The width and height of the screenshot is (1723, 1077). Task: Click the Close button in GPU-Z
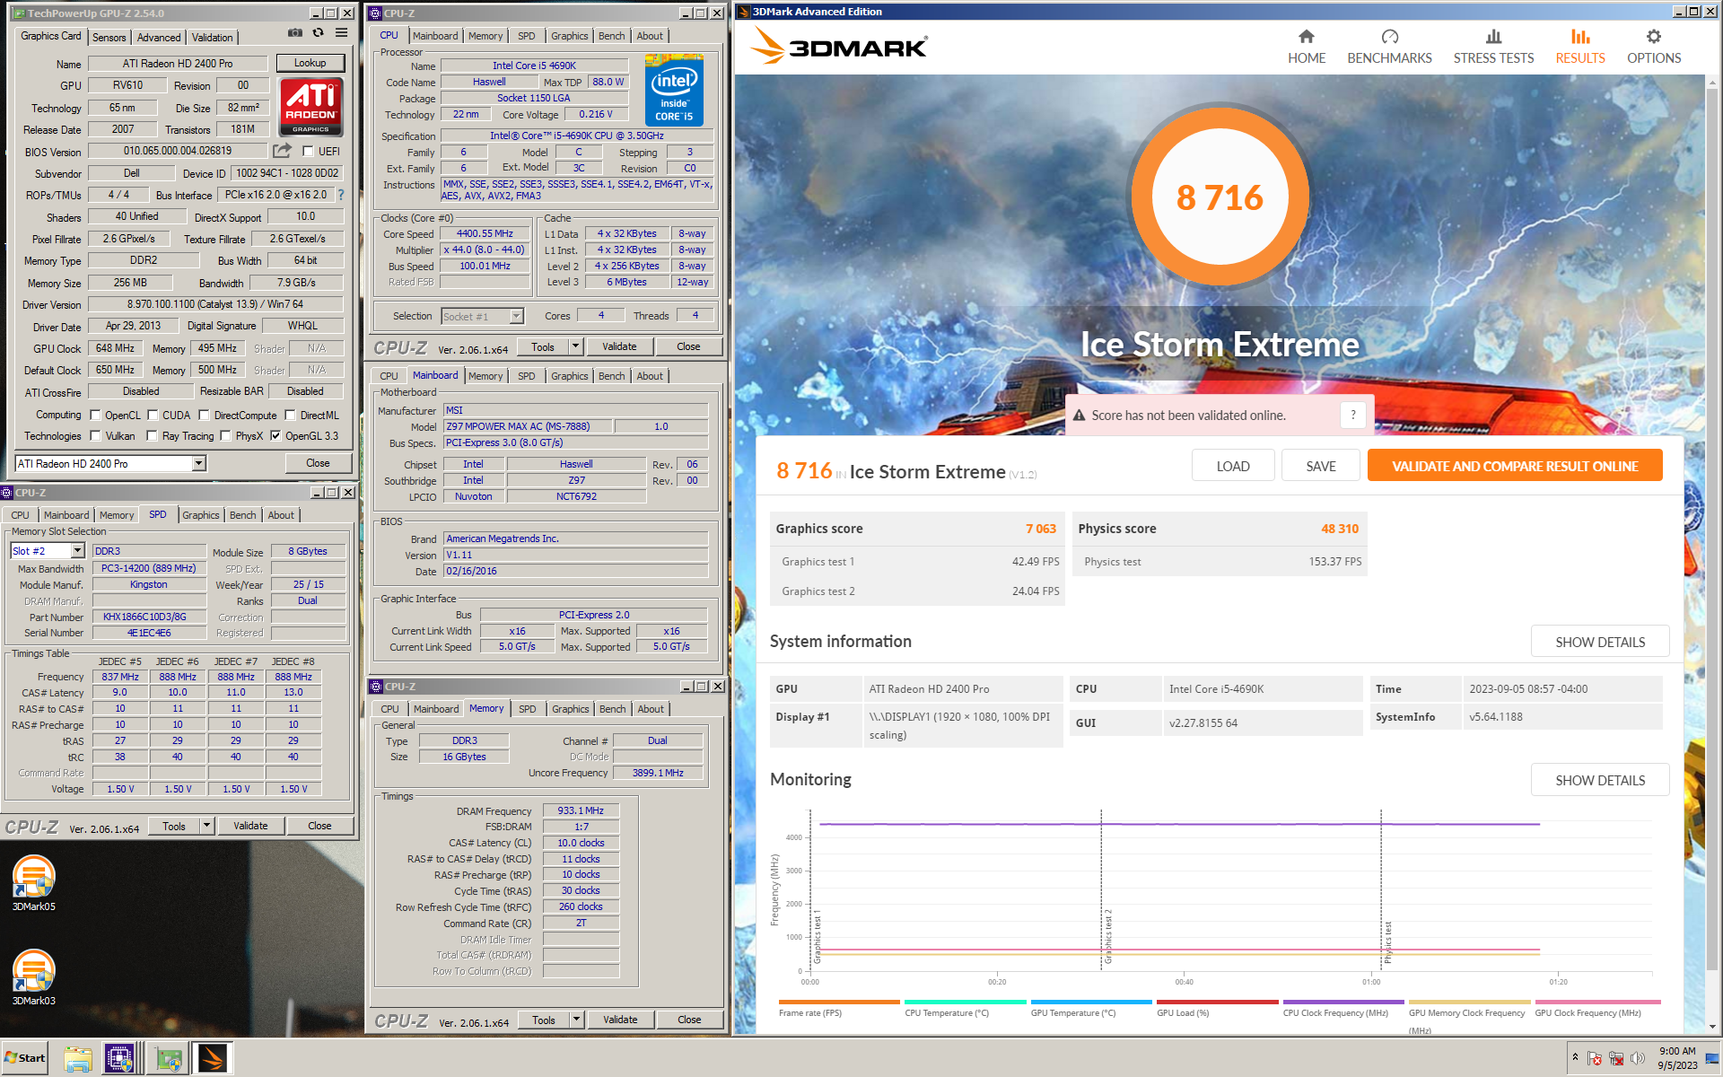coord(318,463)
